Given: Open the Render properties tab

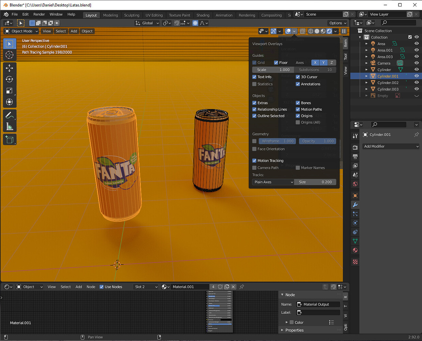Looking at the screenshot, I should click(x=355, y=147).
